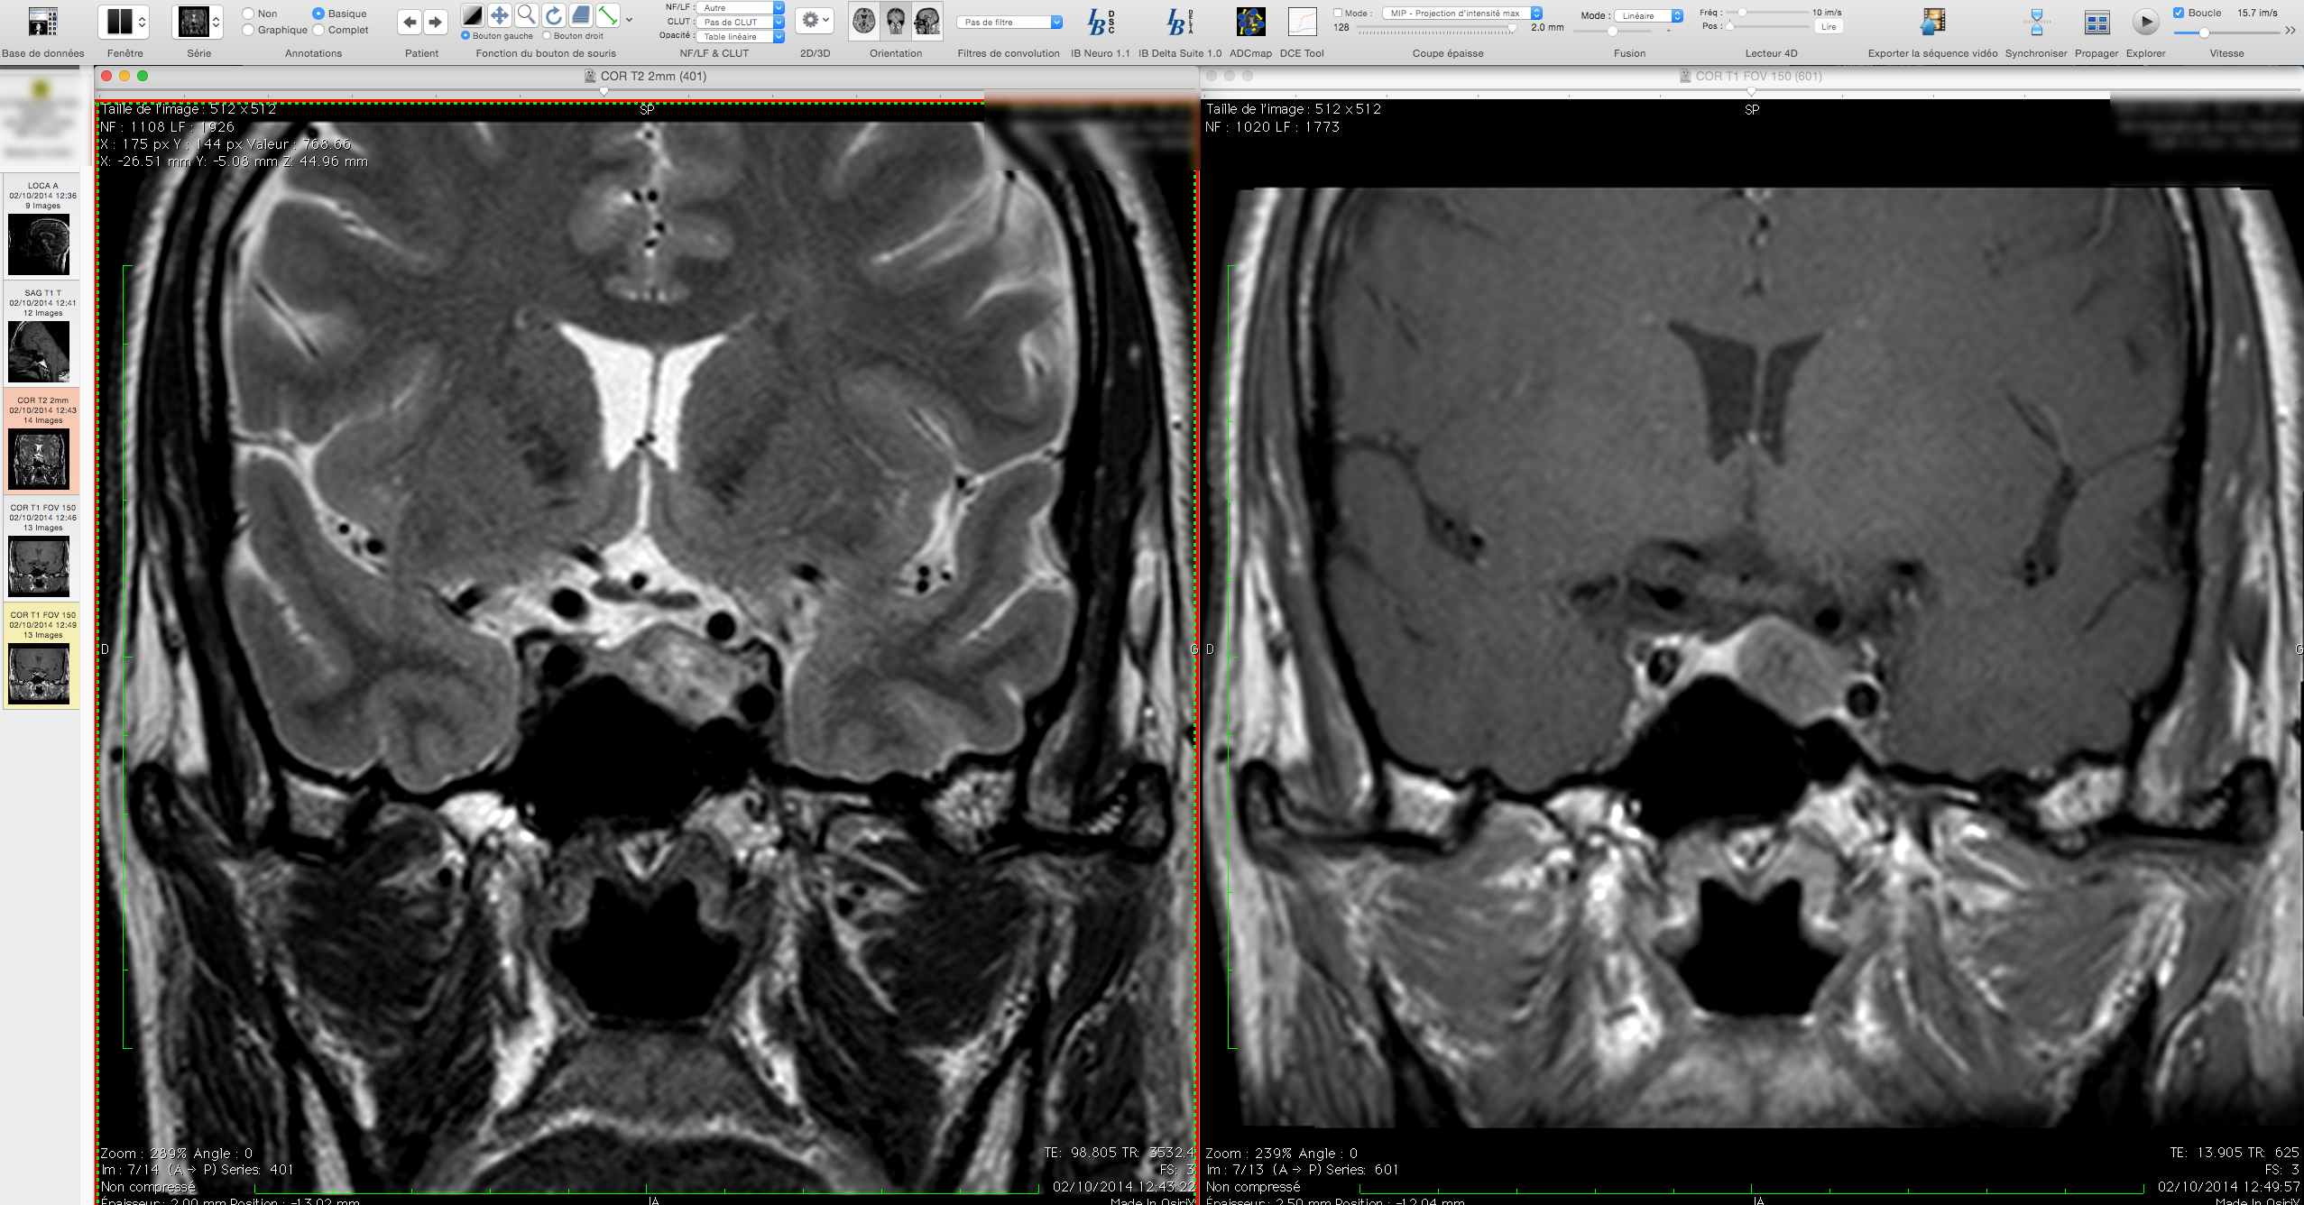2304x1205 pixels.
Task: Click the NF/LF value in COR T2 overlay
Action: (x=168, y=127)
